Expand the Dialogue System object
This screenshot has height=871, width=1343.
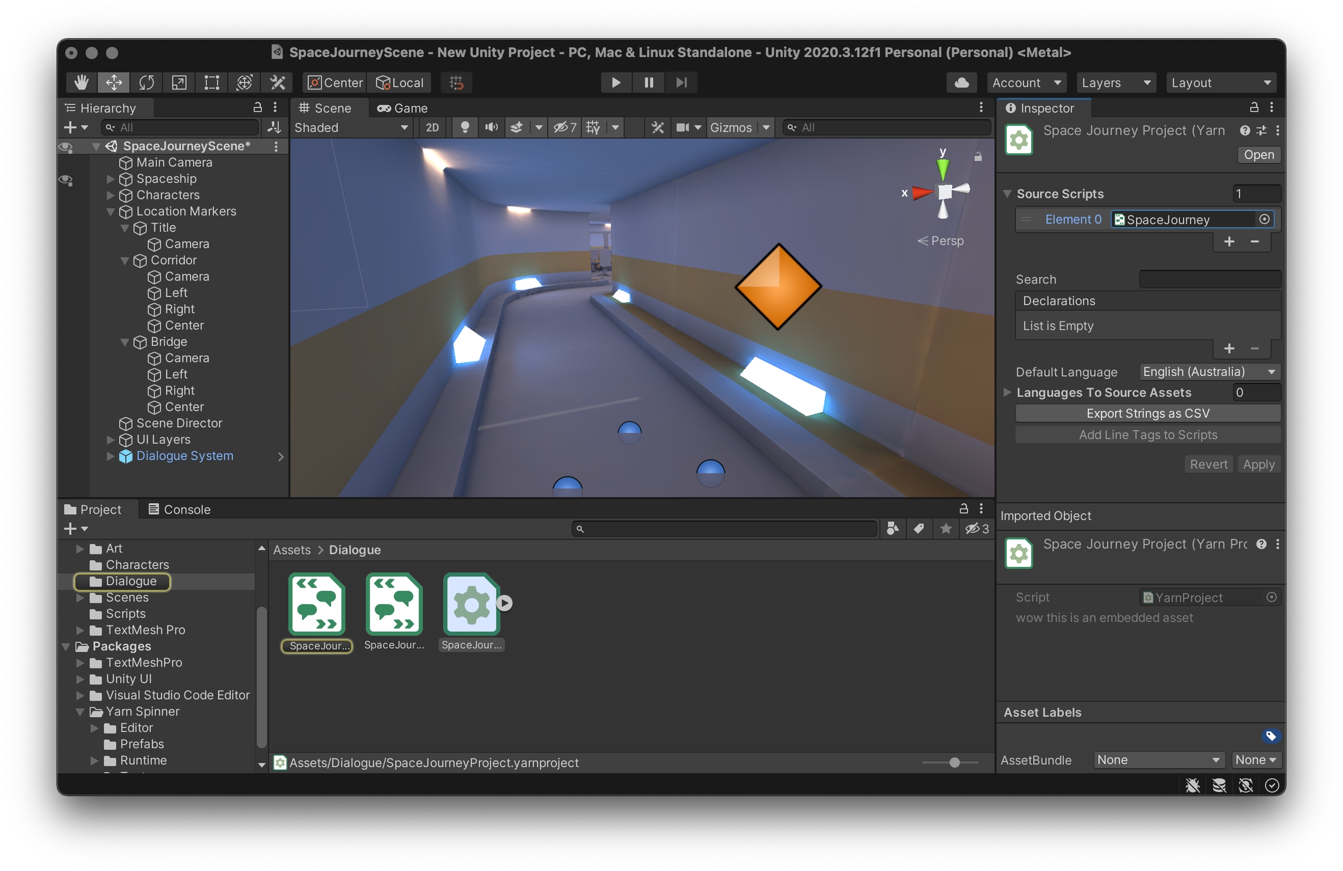(x=110, y=456)
